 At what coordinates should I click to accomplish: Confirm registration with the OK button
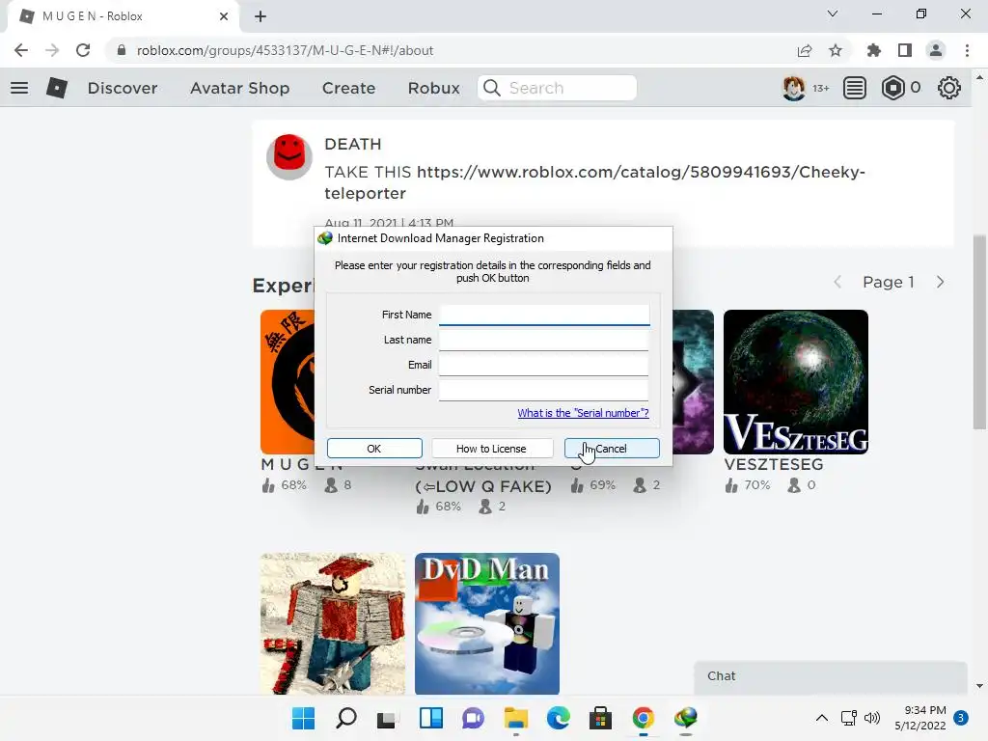374,449
